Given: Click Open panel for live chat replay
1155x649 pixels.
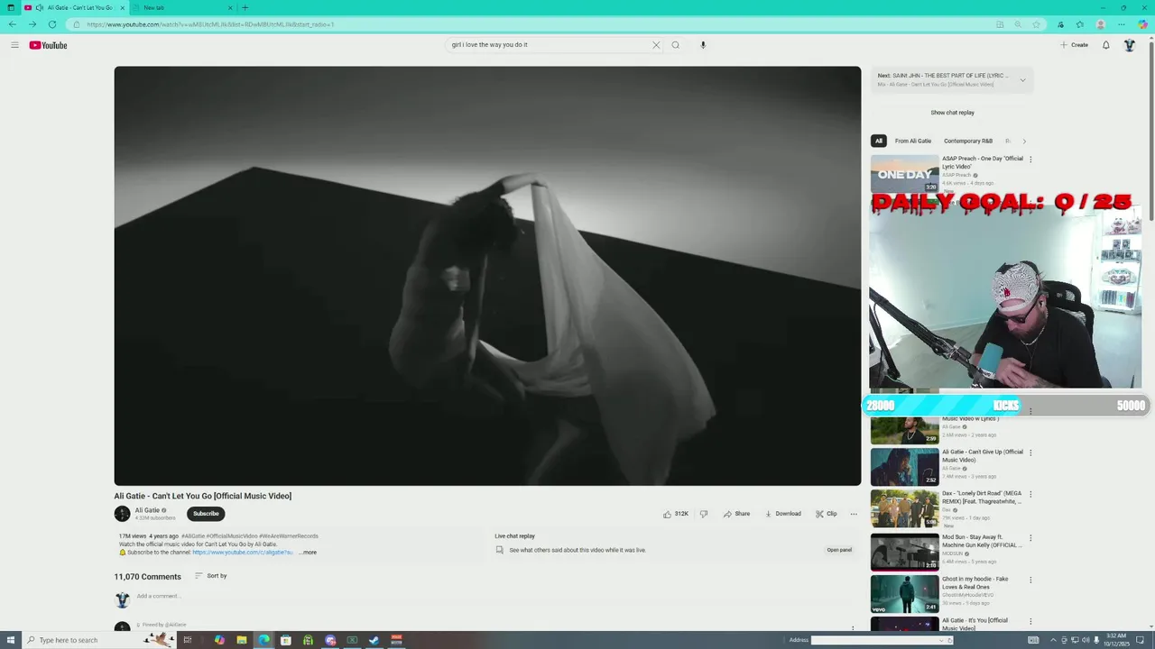Looking at the screenshot, I should pyautogui.click(x=839, y=550).
